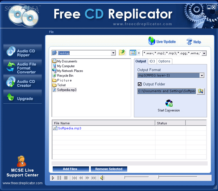Mute audio with speaker icon
The height and width of the screenshot is (191, 218).
coord(103,178)
